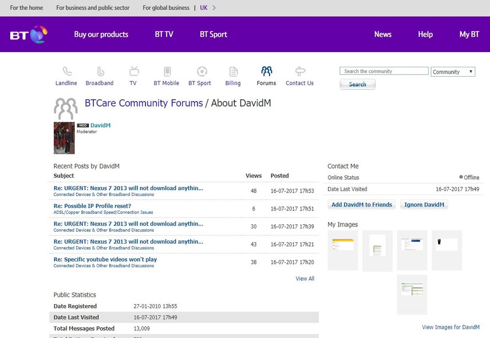490x338 pixels.
Task: Open the BTCare Community Forums breadcrumb link
Action: click(x=144, y=103)
